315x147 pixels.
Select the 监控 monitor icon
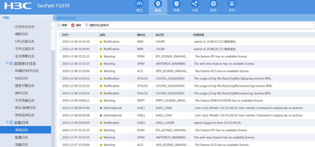click(x=158, y=4)
